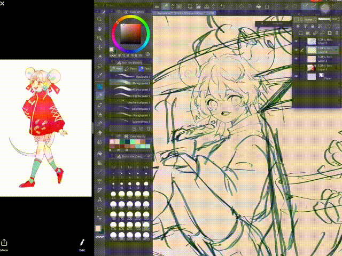The height and width of the screenshot is (256, 342).
Task: Open the layer blending mode dropdown
Action: click(x=310, y=20)
